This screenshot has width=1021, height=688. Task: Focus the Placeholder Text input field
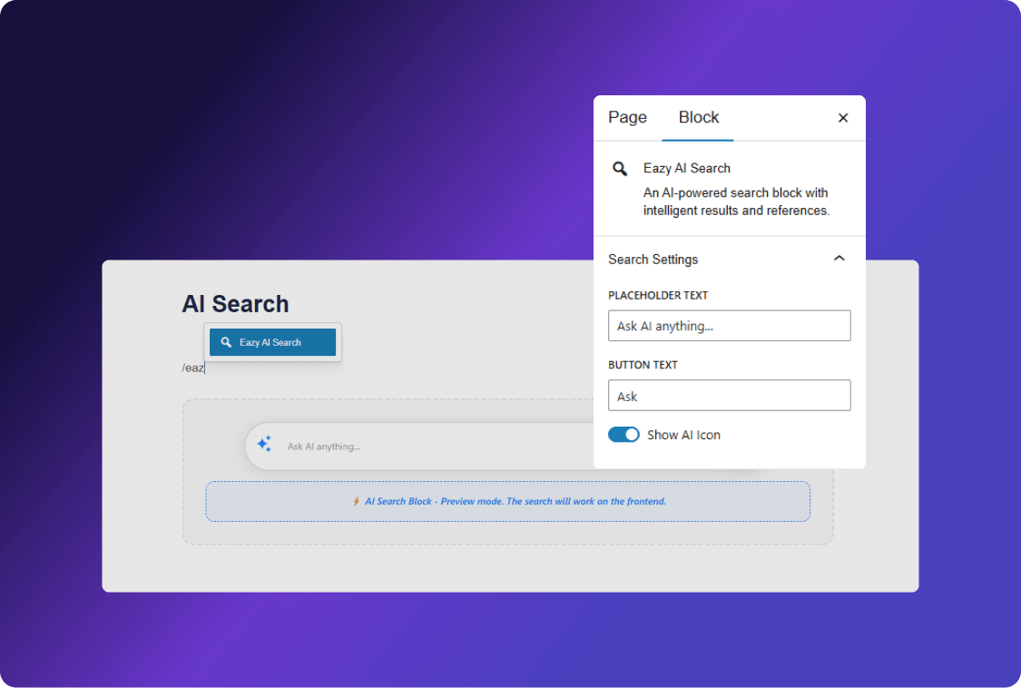pos(729,326)
